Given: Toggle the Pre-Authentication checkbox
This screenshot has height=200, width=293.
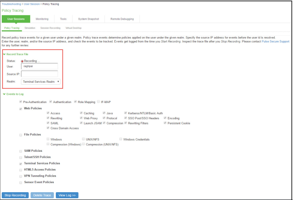Looking at the screenshot, I should pyautogui.click(x=20, y=102).
